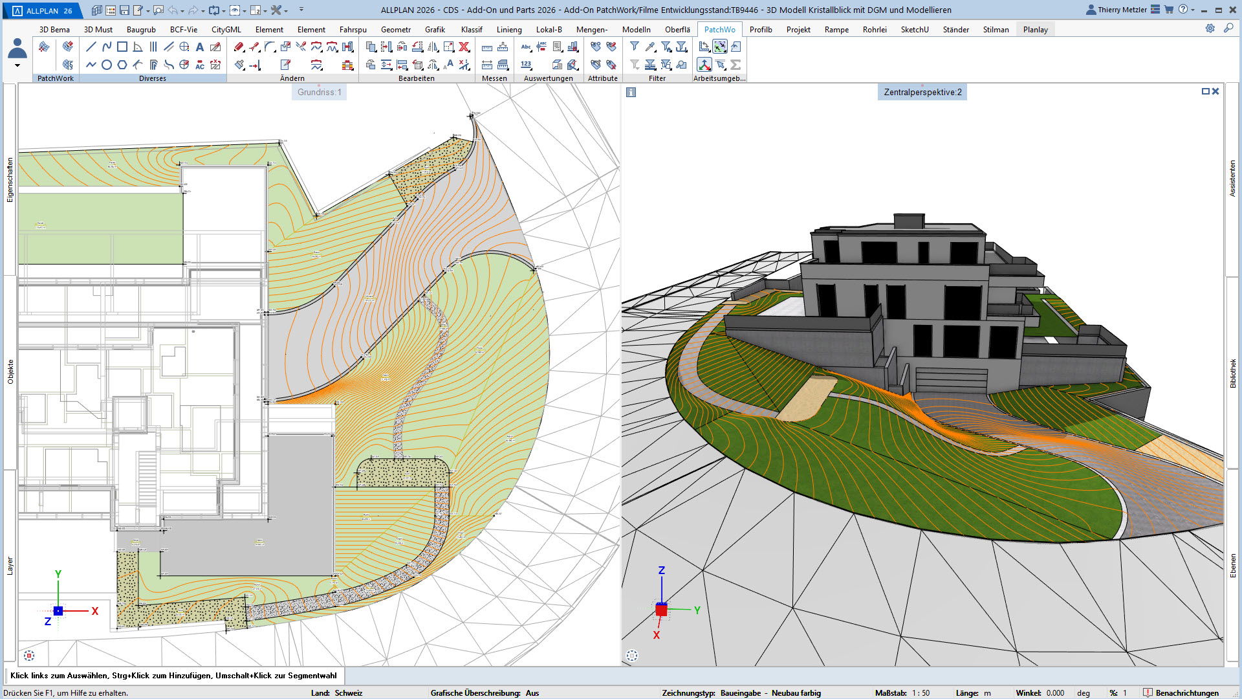Image resolution: width=1242 pixels, height=699 pixels.
Task: Select the Circle drawing tool
Action: coord(107,65)
